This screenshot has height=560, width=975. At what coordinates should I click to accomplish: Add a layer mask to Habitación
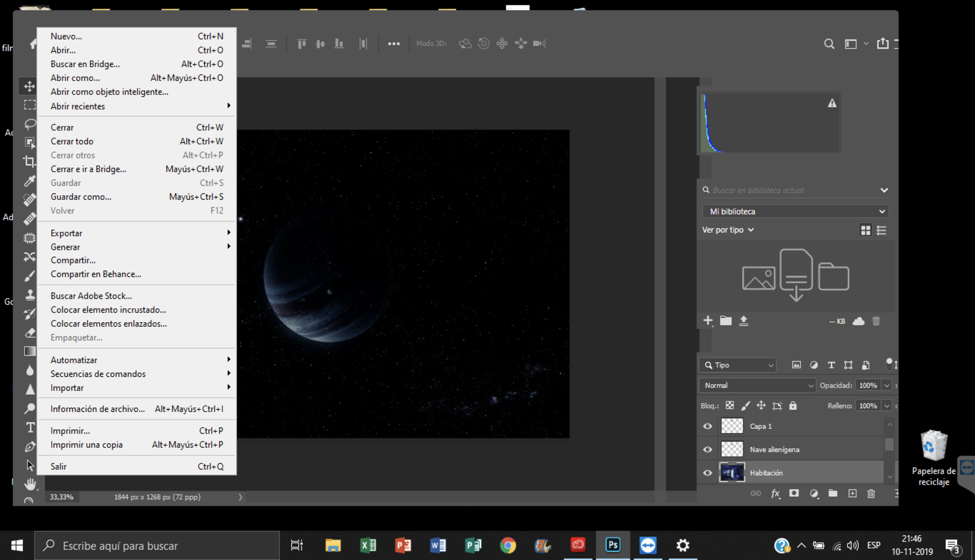tap(794, 494)
